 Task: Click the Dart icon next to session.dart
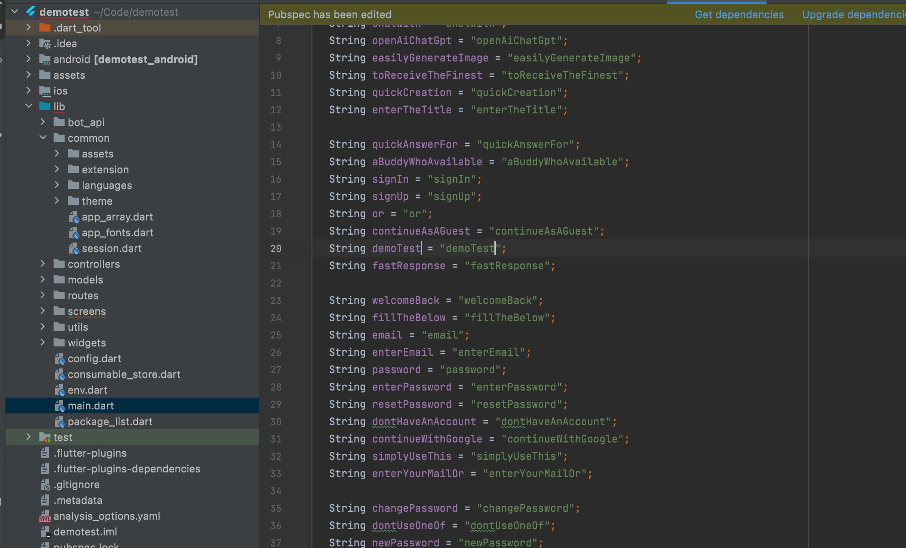tap(74, 248)
